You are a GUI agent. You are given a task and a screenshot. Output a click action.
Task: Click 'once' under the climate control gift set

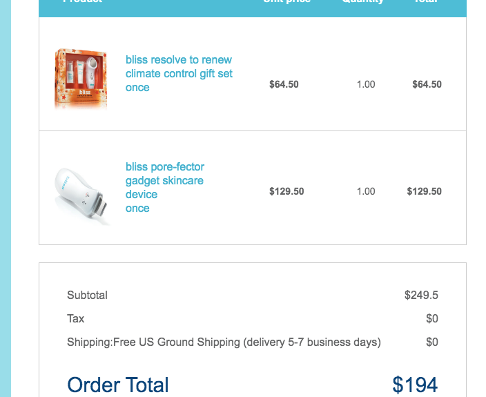coord(137,88)
